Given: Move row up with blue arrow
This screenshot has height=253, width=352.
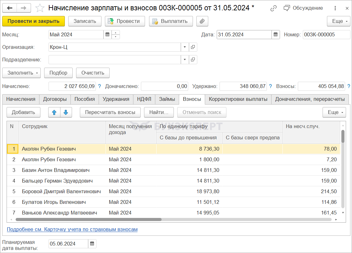Looking at the screenshot, I should coord(54,112).
